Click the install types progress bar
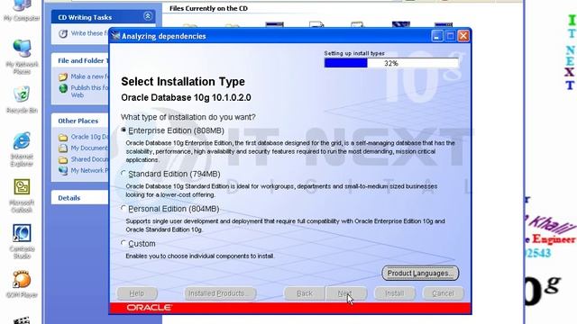 tap(391, 63)
